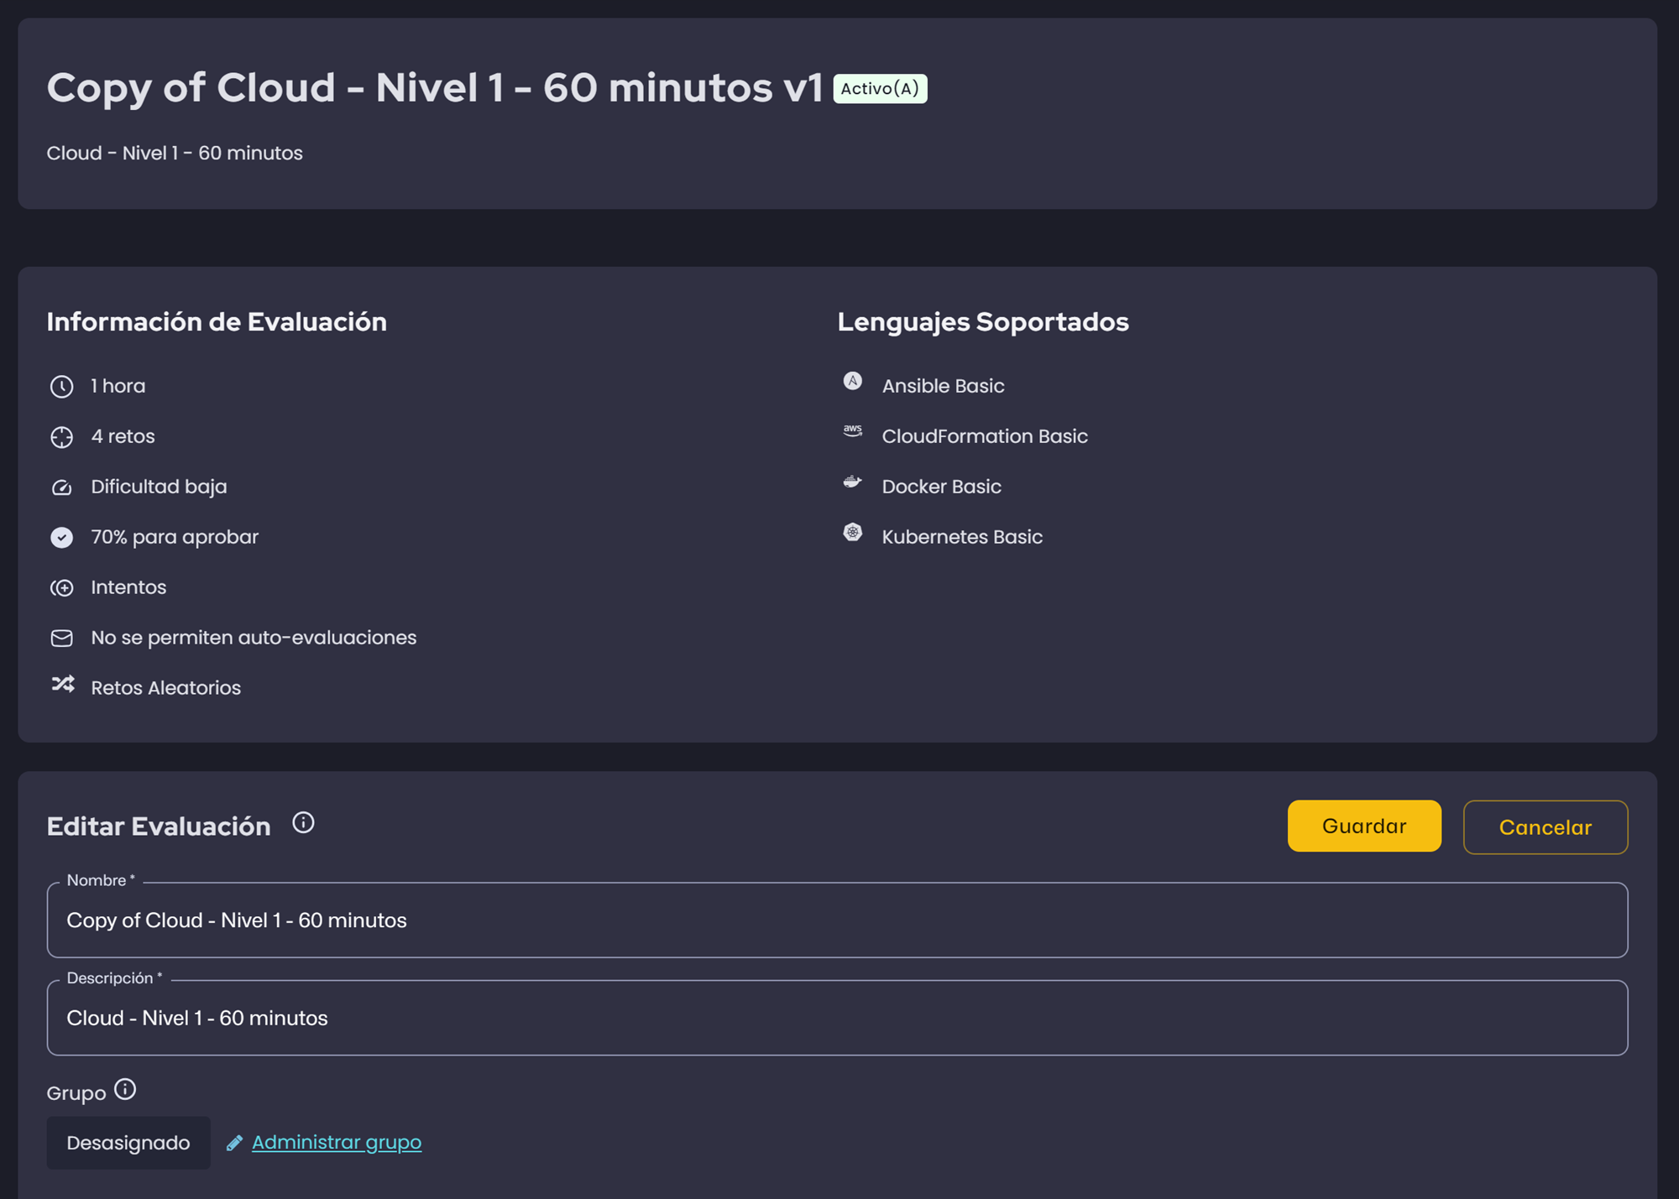
Task: Click the Docker Basic whale icon
Action: 852,482
